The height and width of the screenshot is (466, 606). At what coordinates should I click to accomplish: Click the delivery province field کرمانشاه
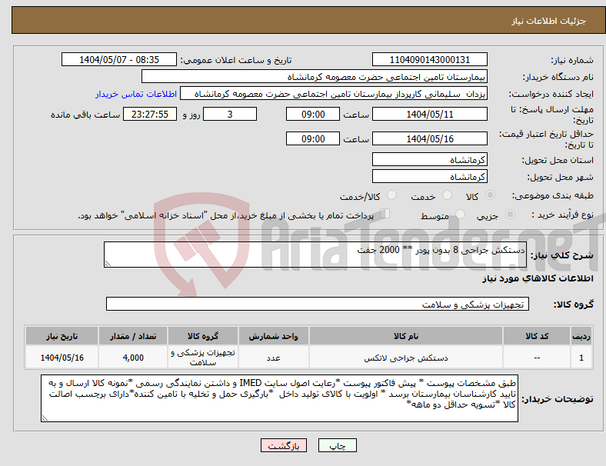pos(429,159)
